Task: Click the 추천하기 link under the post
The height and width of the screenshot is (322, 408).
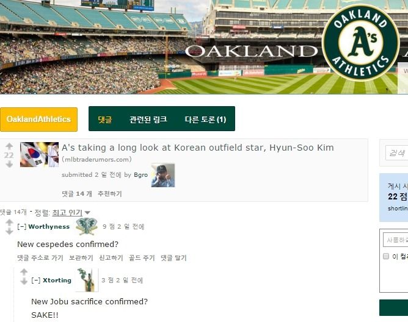Action: click(x=110, y=193)
